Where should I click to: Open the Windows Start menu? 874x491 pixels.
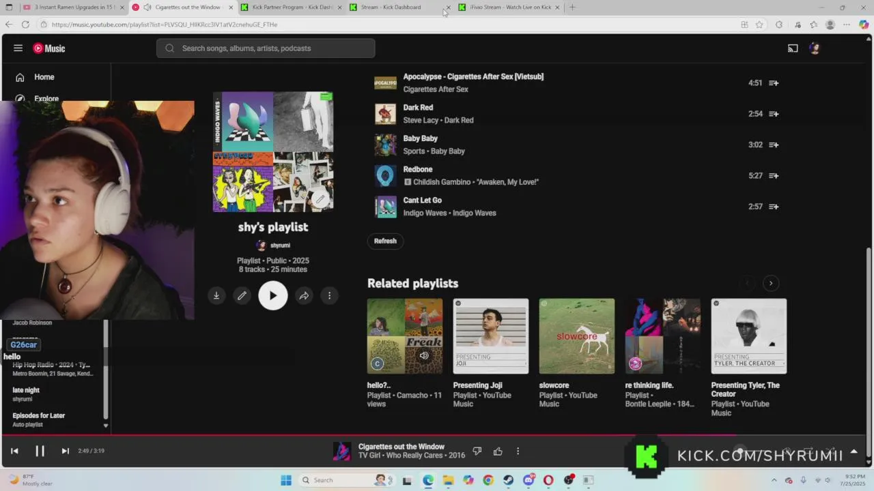286,480
